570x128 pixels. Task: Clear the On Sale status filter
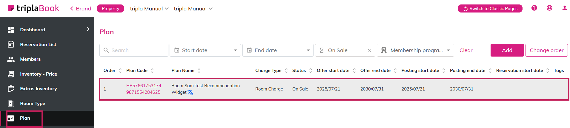click(369, 50)
